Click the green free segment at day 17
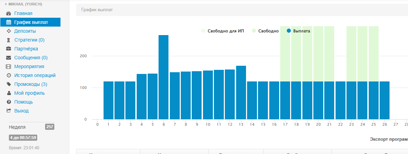The width and height of the screenshot is (408, 154). pyautogui.click(x=285, y=54)
